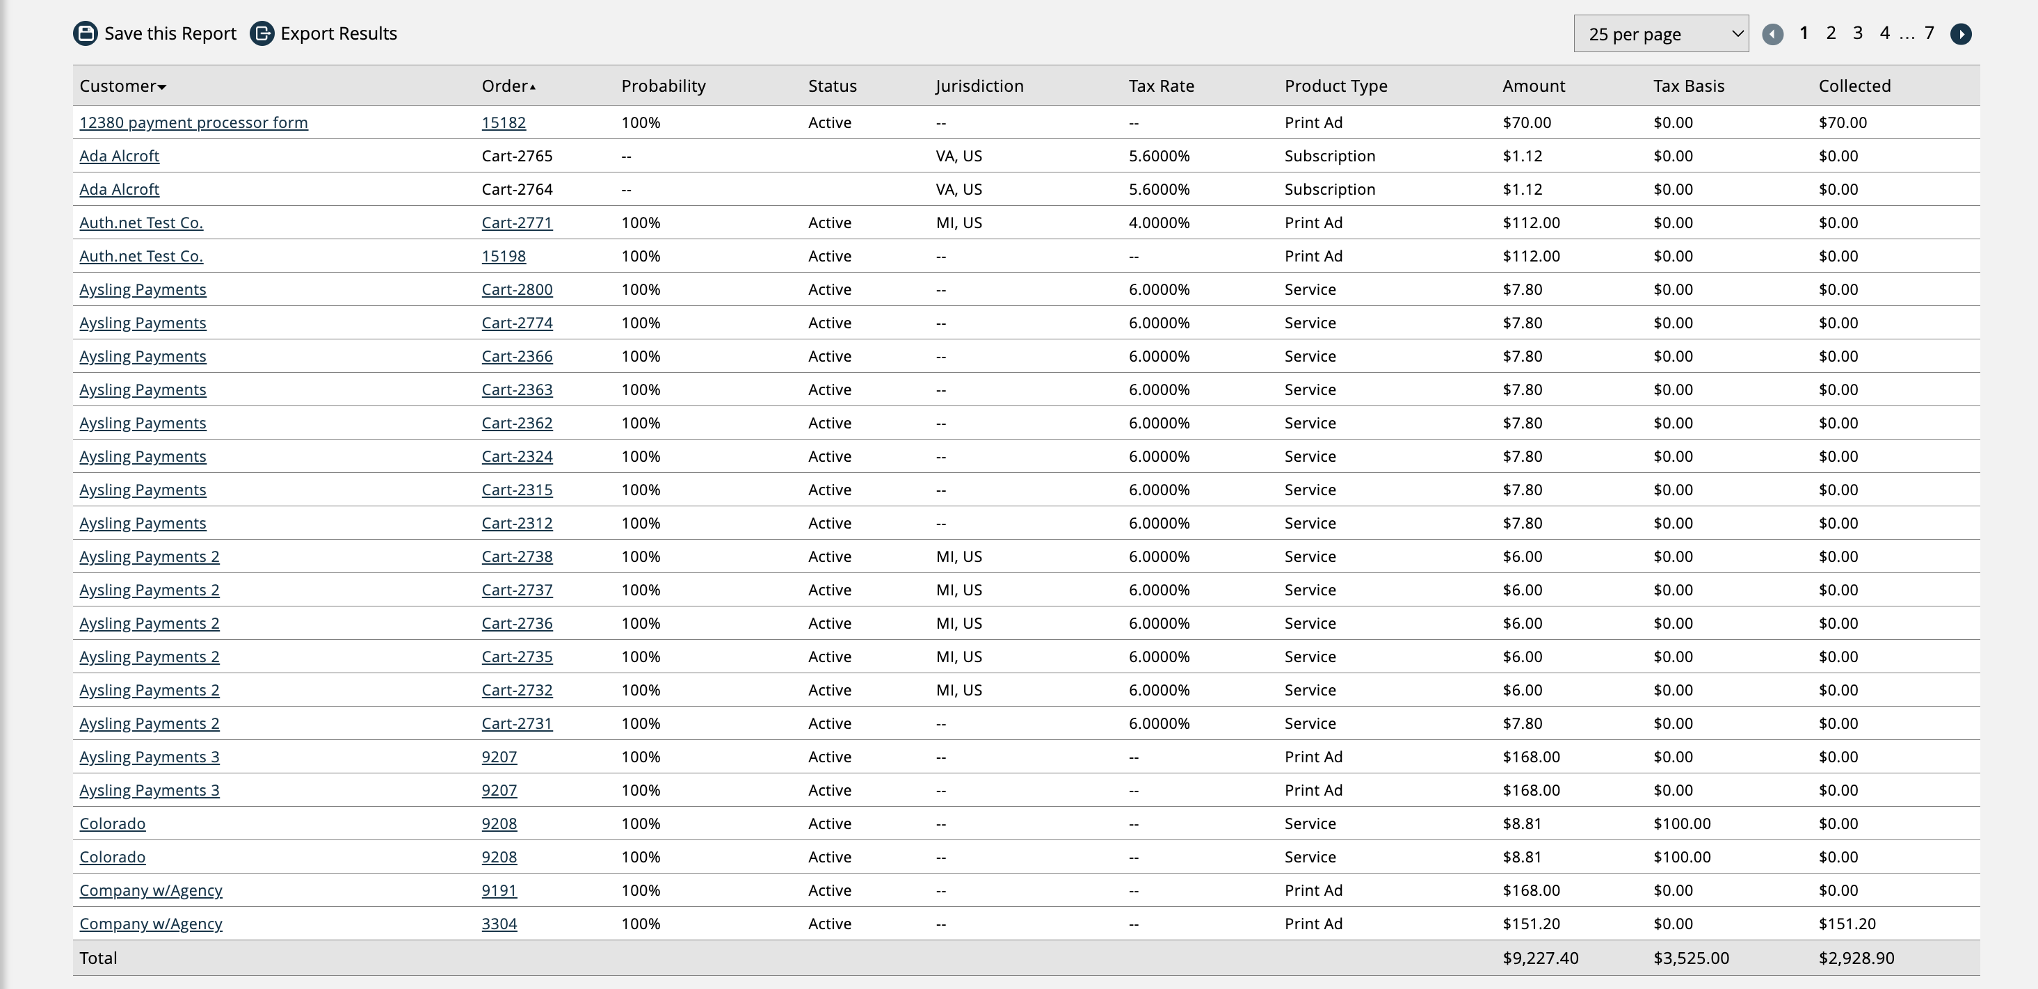Jump to page 3 of results
The width and height of the screenshot is (2038, 989).
click(1858, 33)
